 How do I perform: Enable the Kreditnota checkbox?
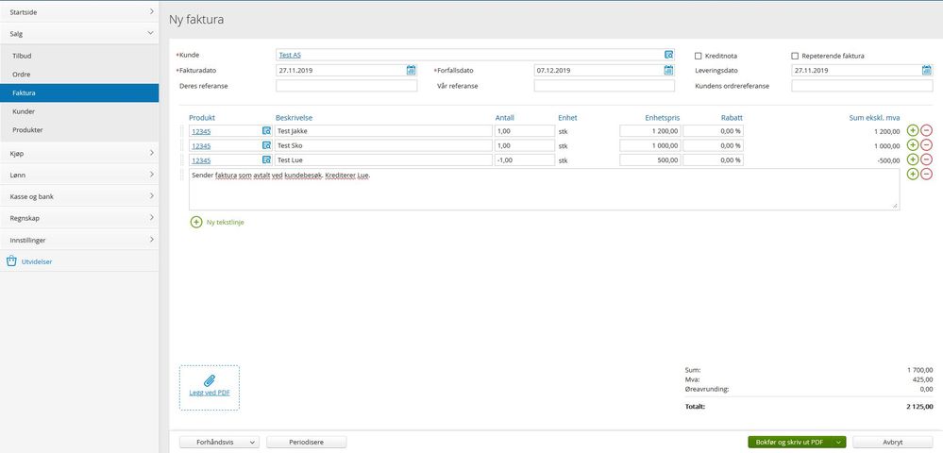click(x=699, y=56)
